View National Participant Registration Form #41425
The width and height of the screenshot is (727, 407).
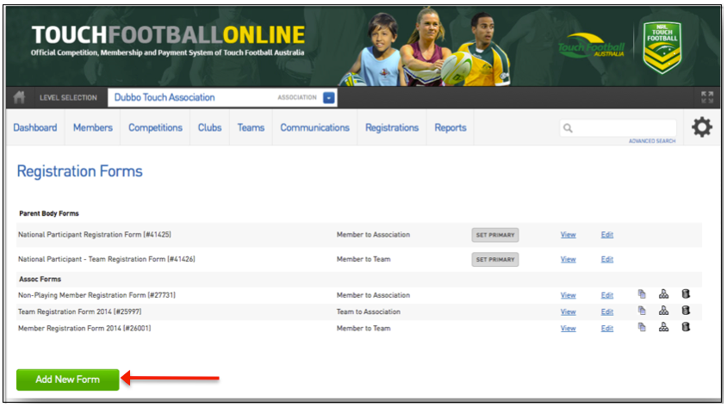[568, 235]
